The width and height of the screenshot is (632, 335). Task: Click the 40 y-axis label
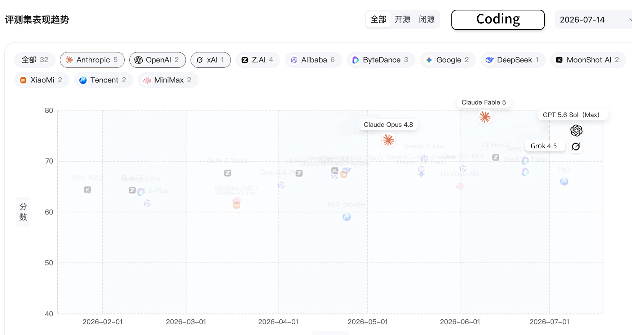(x=49, y=314)
